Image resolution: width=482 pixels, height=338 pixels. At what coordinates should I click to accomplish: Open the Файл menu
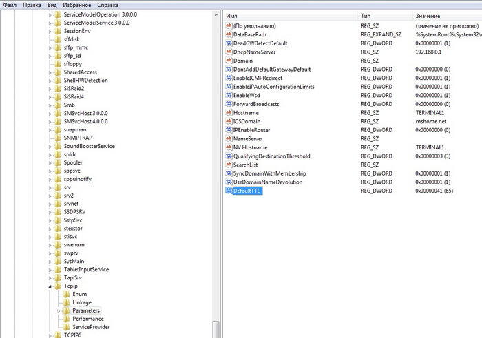(x=10, y=5)
